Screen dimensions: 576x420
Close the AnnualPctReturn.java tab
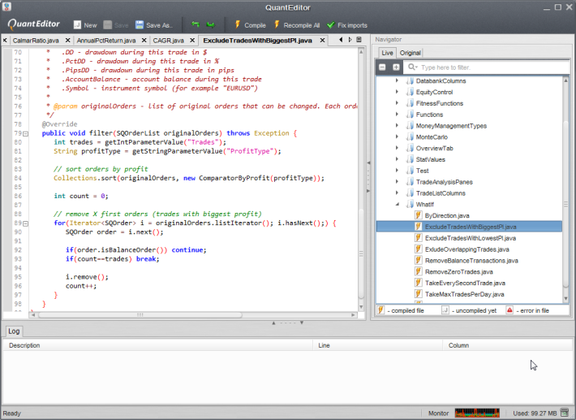(x=144, y=40)
